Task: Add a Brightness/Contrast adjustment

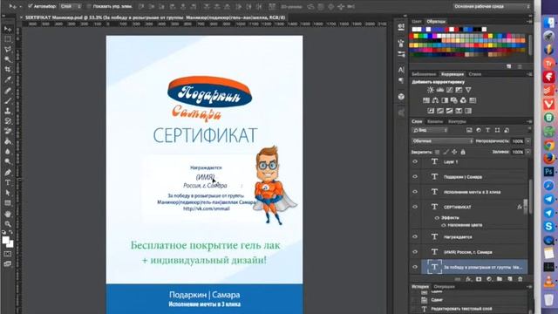Action: point(431,90)
